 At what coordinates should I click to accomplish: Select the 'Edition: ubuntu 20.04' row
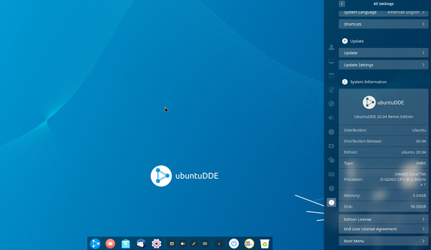click(x=384, y=152)
